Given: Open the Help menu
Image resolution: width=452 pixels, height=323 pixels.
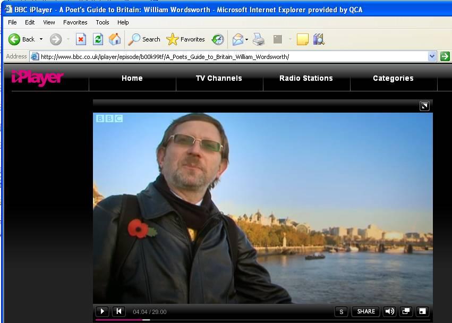Looking at the screenshot, I should [123, 22].
